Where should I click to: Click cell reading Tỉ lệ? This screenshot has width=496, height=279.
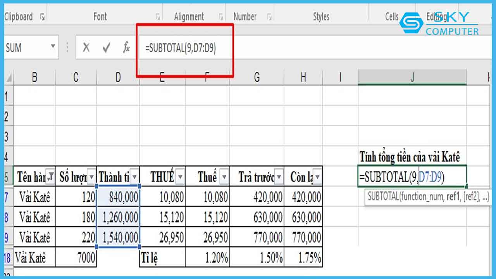[162, 257]
